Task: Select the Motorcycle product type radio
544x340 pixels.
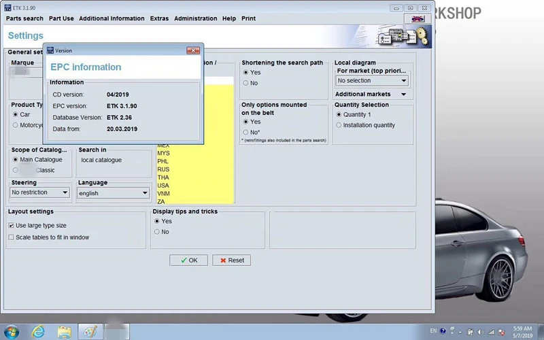Action: tap(15, 125)
